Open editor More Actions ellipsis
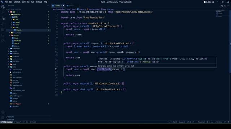Screen dimensions: 231x129 click(228, 6)
